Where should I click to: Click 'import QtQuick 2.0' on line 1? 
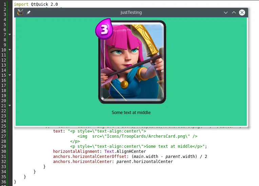click(36, 4)
